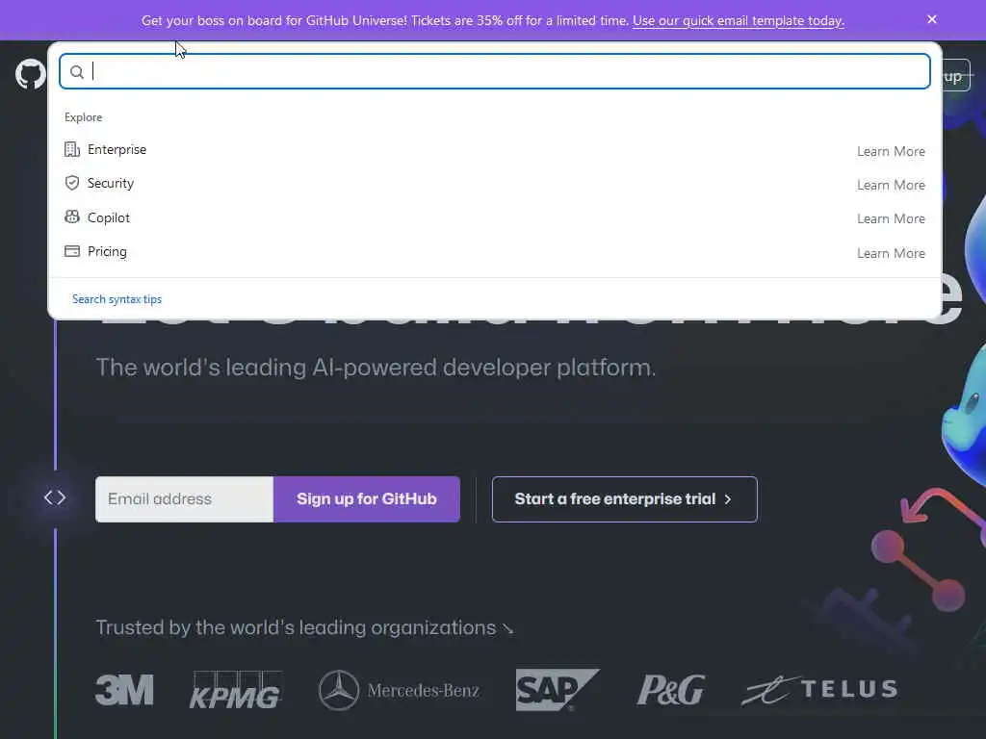Click Sign up for GitHub button

(367, 499)
